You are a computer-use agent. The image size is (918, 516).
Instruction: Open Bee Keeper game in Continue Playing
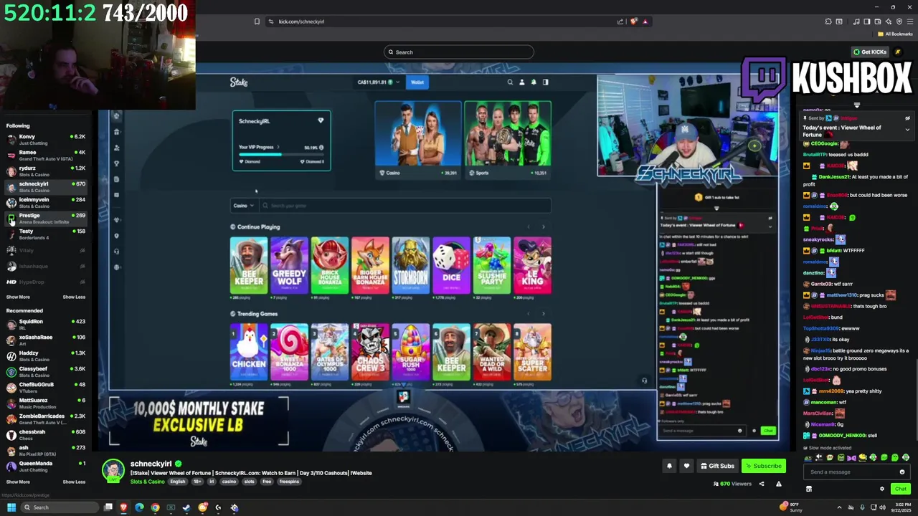(x=249, y=265)
